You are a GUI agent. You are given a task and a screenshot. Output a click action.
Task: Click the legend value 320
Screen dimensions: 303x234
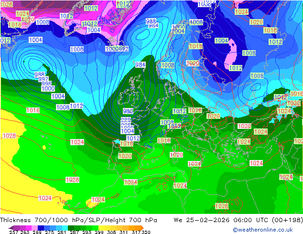pyautogui.click(x=146, y=232)
